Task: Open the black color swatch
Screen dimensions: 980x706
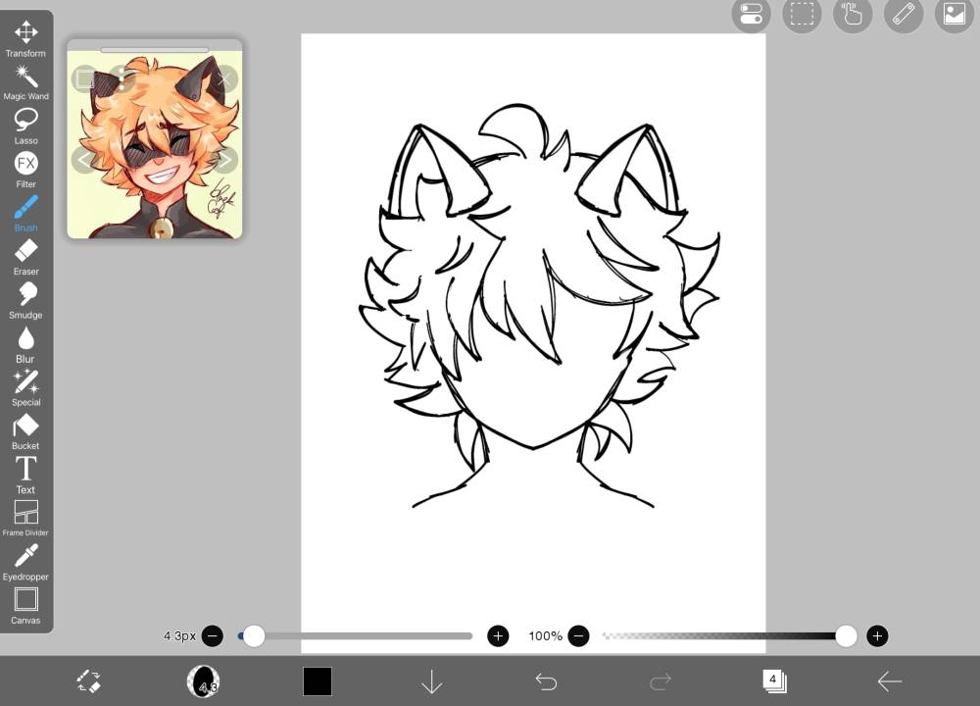Action: tap(318, 681)
